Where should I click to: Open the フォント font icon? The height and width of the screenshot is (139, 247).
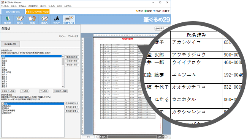point(57,20)
